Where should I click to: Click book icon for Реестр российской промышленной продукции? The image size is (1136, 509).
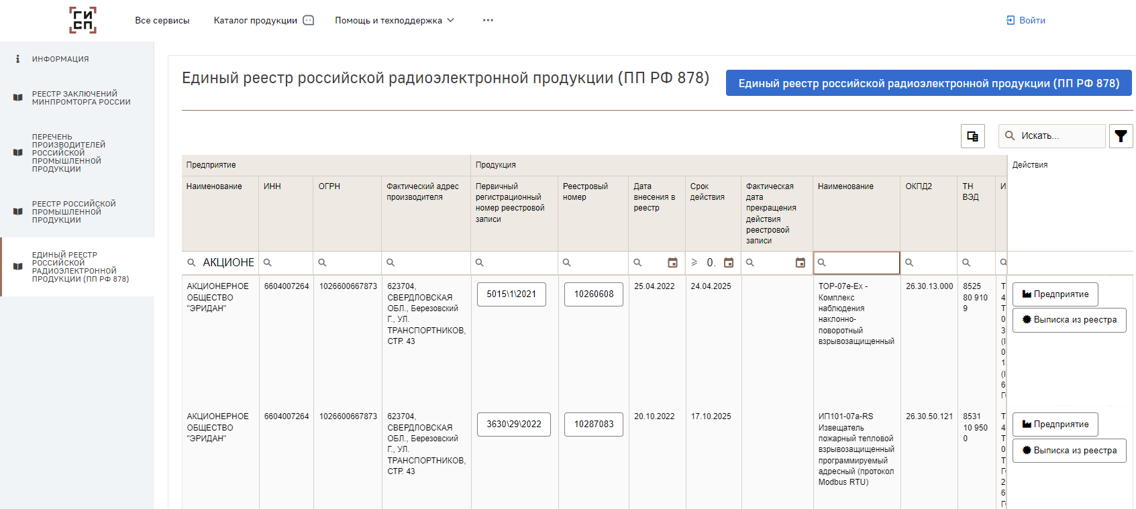point(18,212)
